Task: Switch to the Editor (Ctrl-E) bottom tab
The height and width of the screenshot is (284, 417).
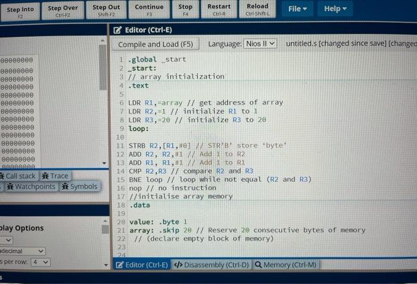Action: pyautogui.click(x=142, y=265)
